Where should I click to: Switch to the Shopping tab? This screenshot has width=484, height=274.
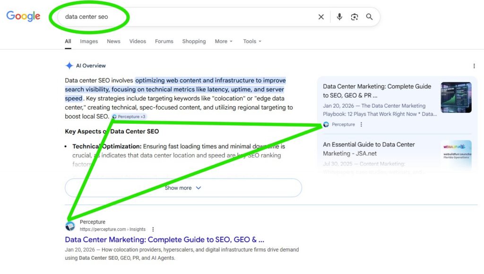pos(194,42)
